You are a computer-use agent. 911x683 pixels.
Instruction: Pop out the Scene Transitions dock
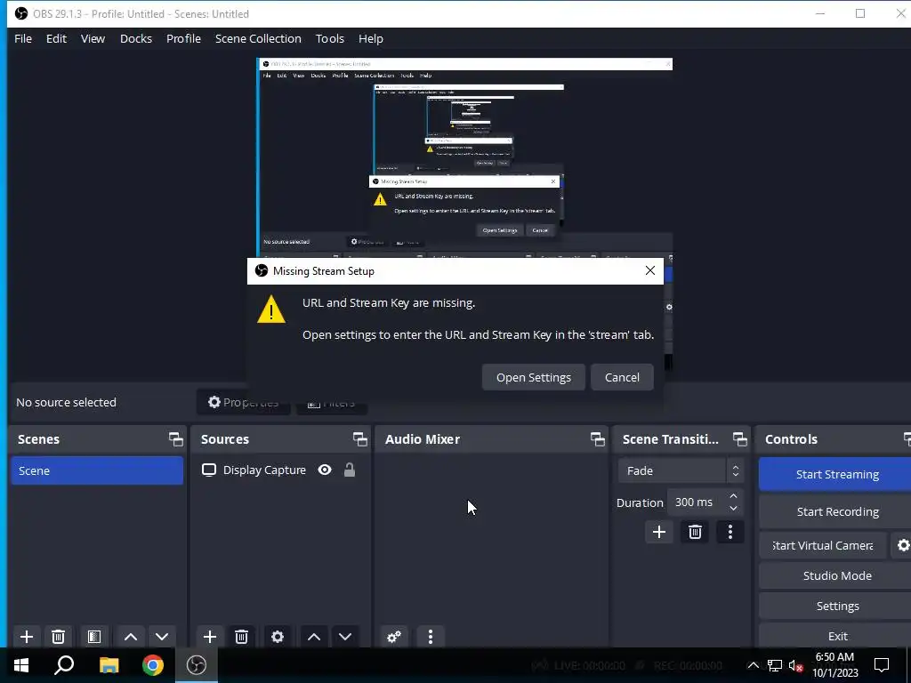coord(739,439)
